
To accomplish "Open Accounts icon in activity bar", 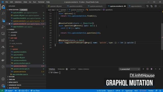I will 3,79.
